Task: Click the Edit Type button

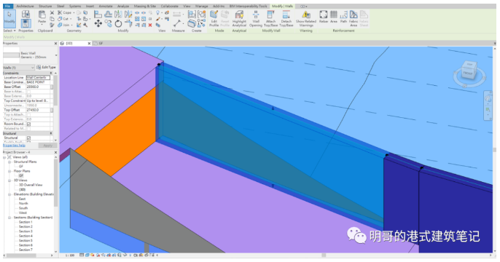Action: (46, 67)
